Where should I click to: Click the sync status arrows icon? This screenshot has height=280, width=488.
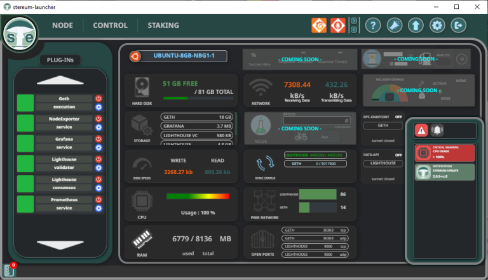(x=265, y=163)
